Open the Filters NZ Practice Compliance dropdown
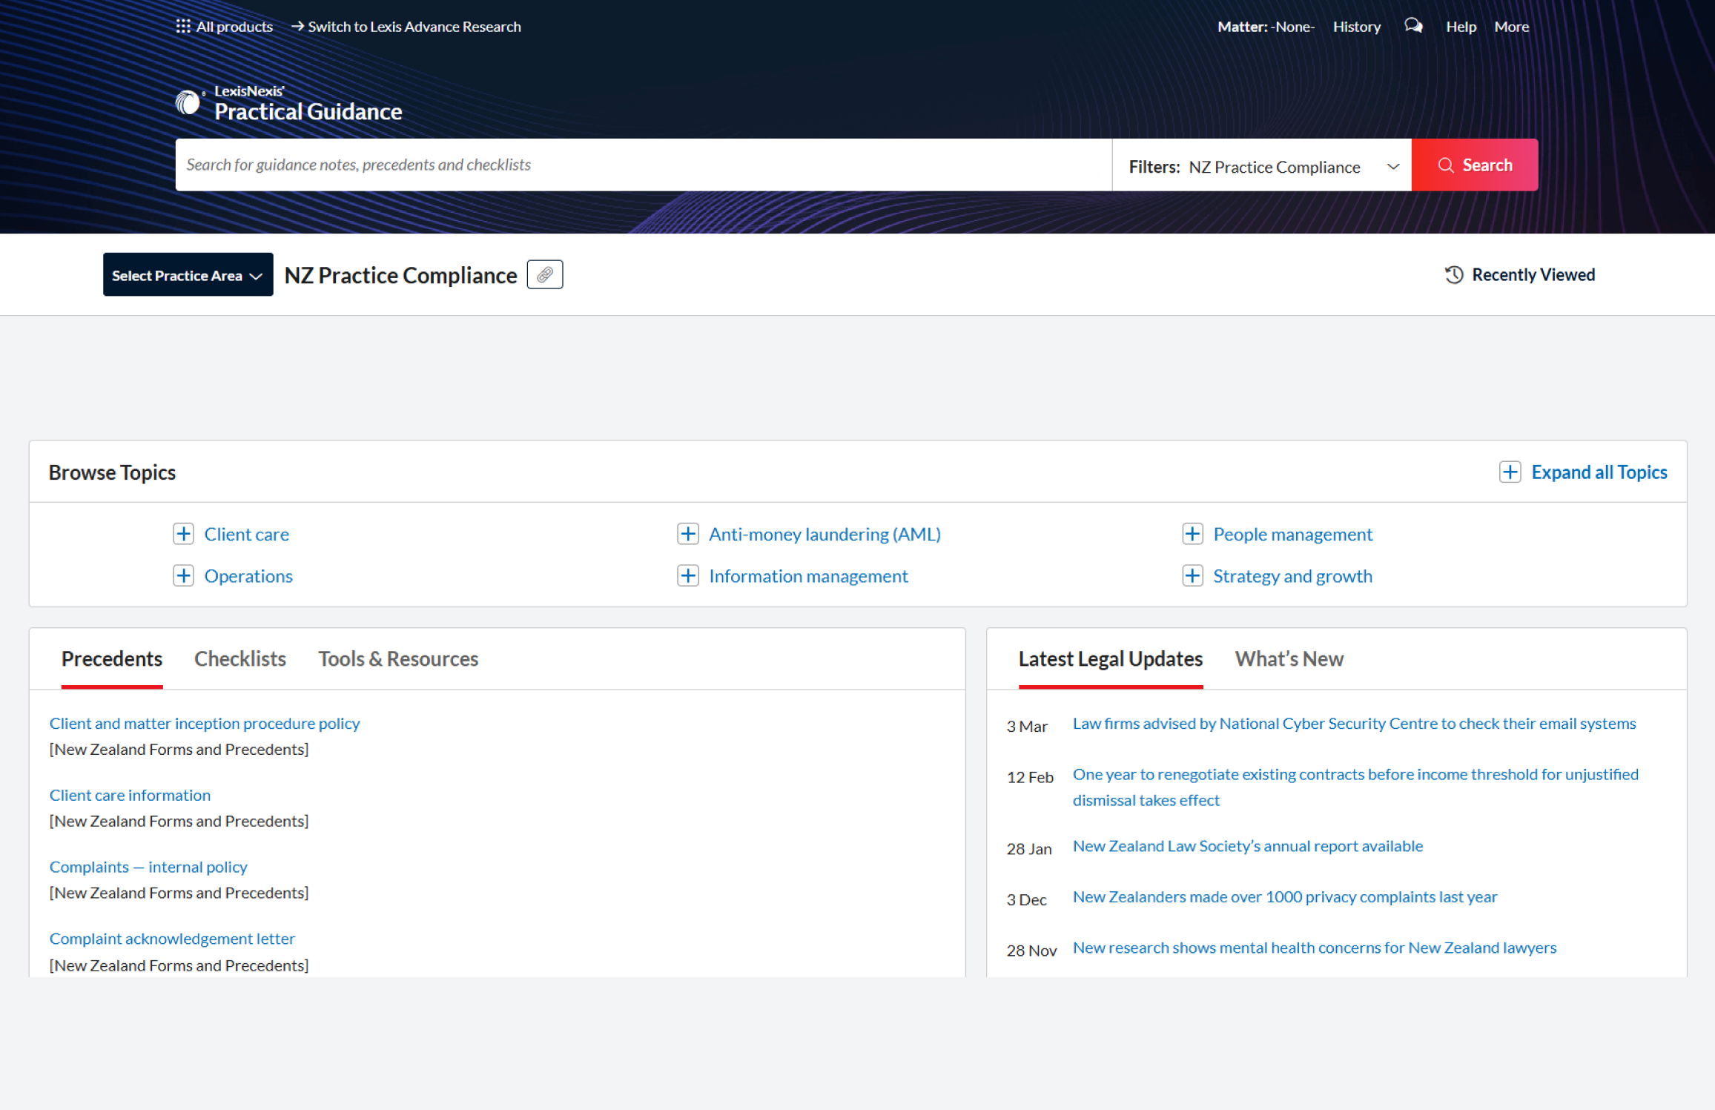The height and width of the screenshot is (1110, 1715). [x=1262, y=165]
